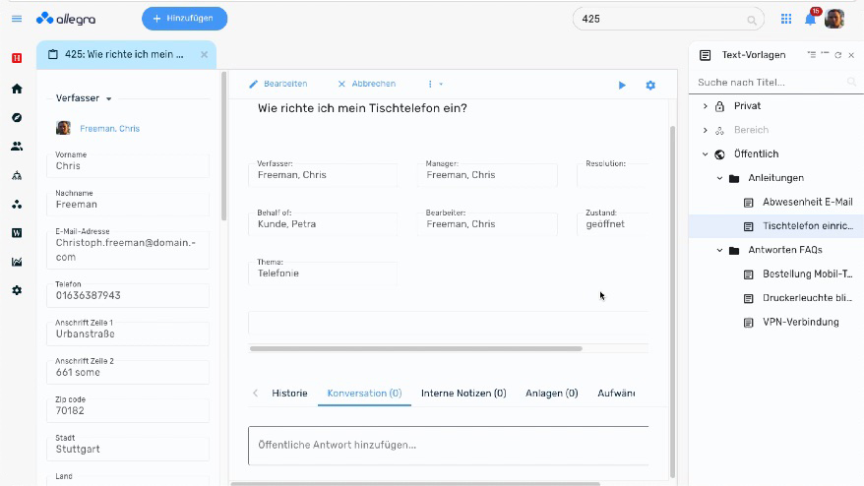864x486 pixels.
Task: Select the VPN-Verbindung template
Action: click(x=800, y=322)
